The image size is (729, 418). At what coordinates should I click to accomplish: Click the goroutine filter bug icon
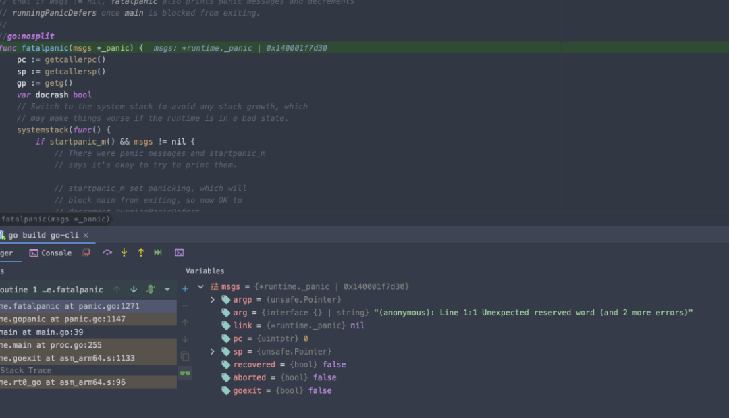coord(150,290)
